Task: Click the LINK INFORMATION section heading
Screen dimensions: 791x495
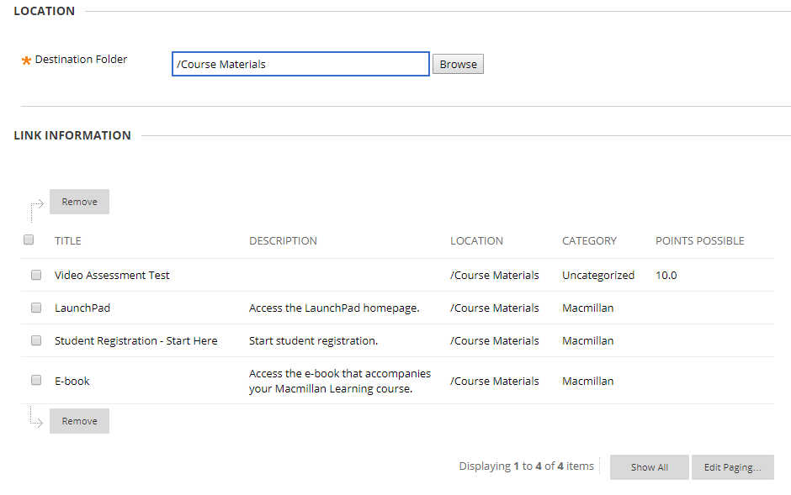Action: [72, 135]
